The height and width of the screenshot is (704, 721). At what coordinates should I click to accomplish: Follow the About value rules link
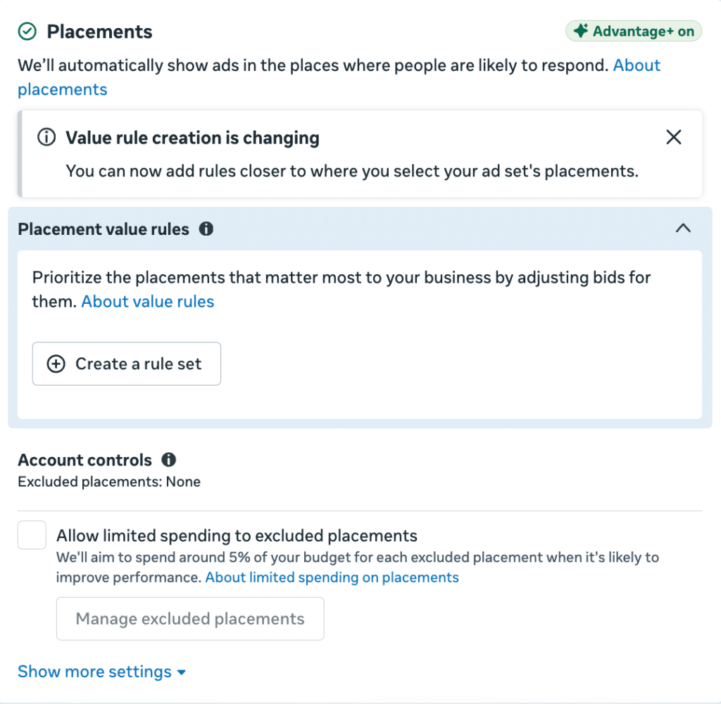point(148,302)
